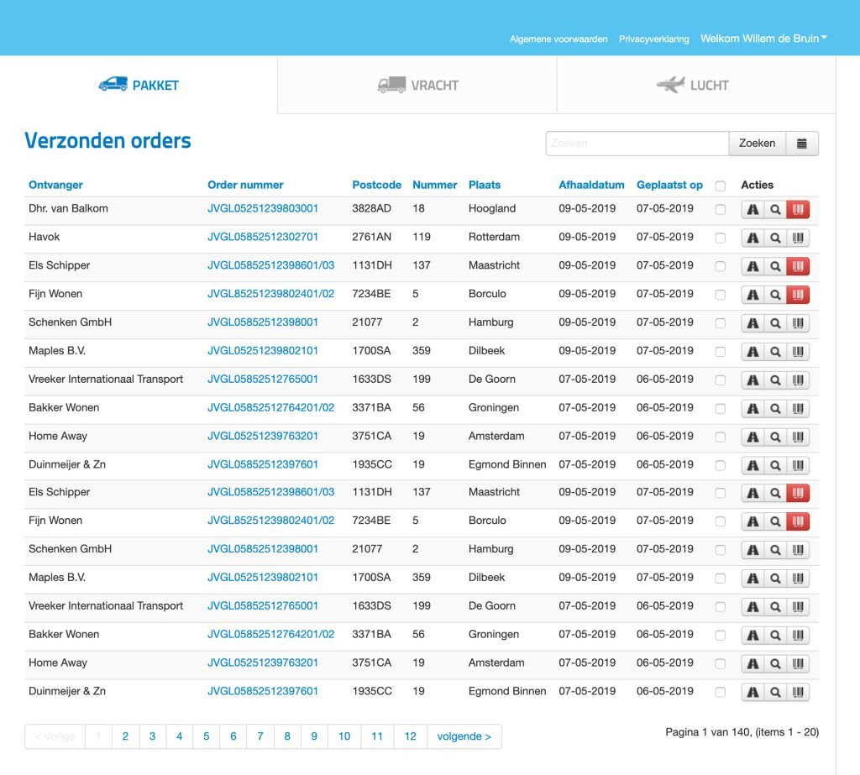Check the box for Dhr. van Balkom order

click(720, 210)
